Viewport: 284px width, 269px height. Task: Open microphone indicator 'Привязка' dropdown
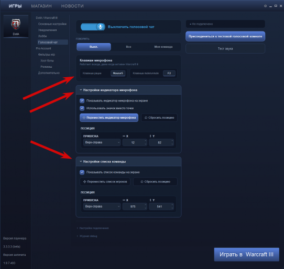pyautogui.click(x=102, y=142)
